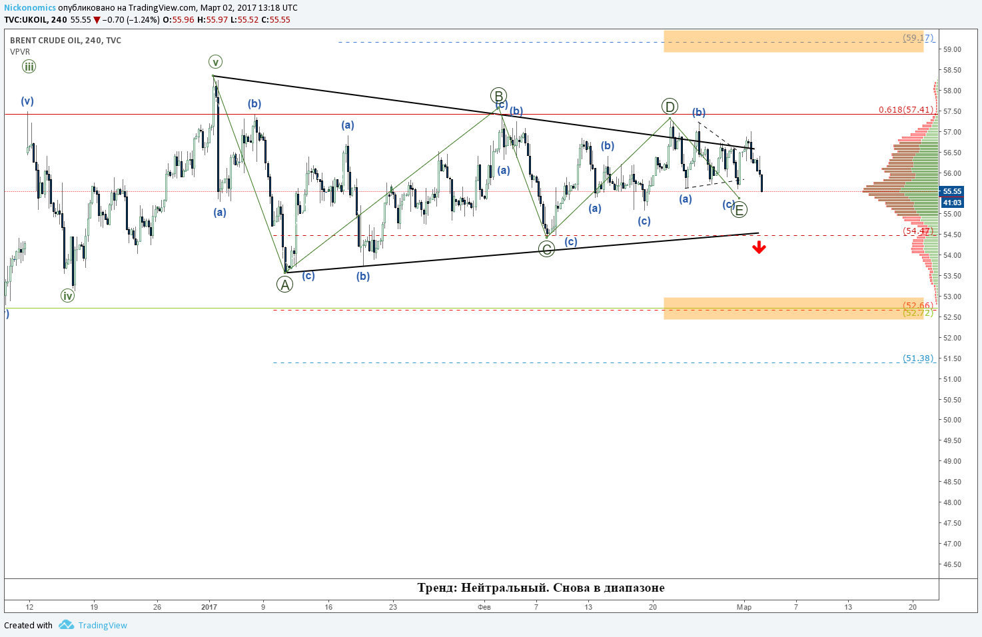
Task: Click the lower orange target zone rectangle
Action: pyautogui.click(x=793, y=309)
